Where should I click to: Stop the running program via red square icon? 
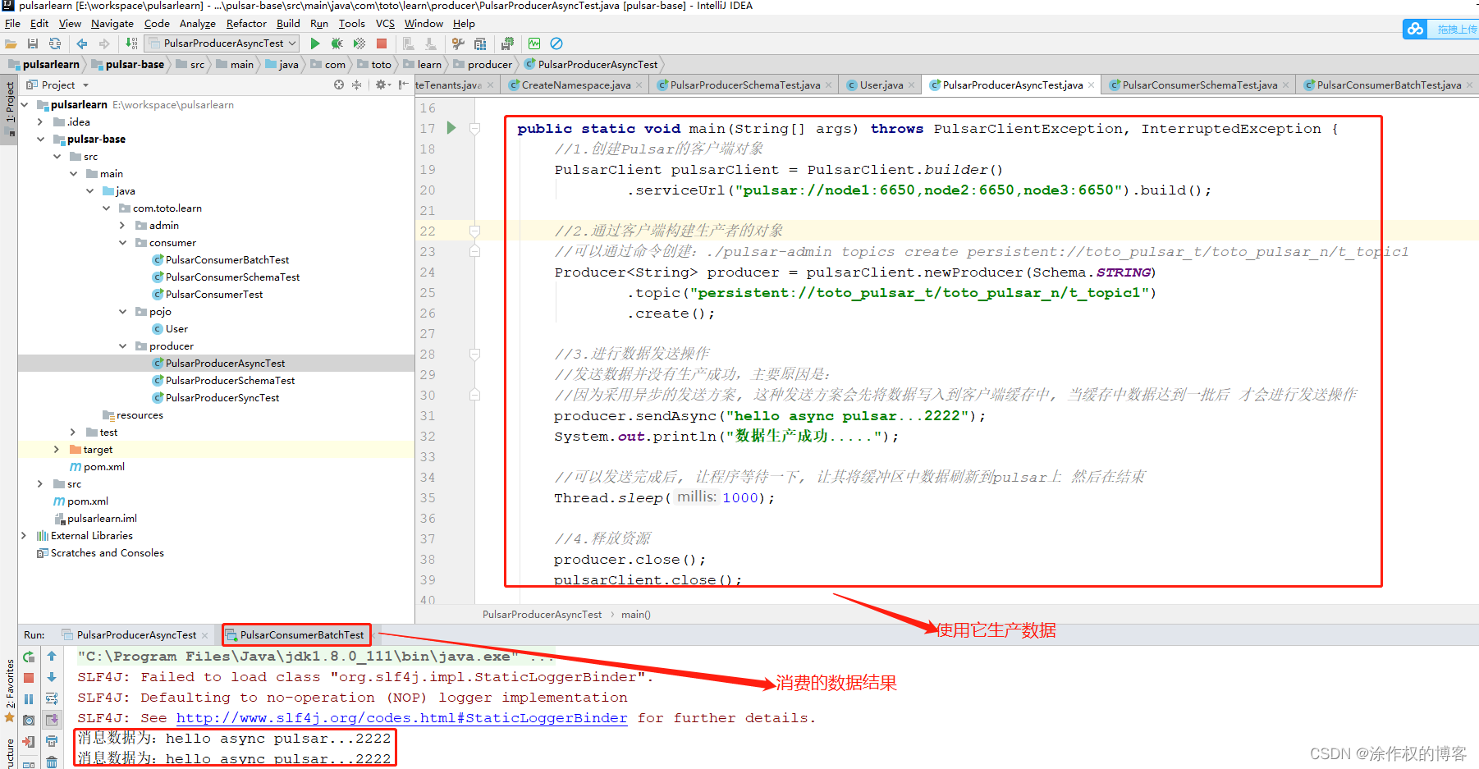382,43
